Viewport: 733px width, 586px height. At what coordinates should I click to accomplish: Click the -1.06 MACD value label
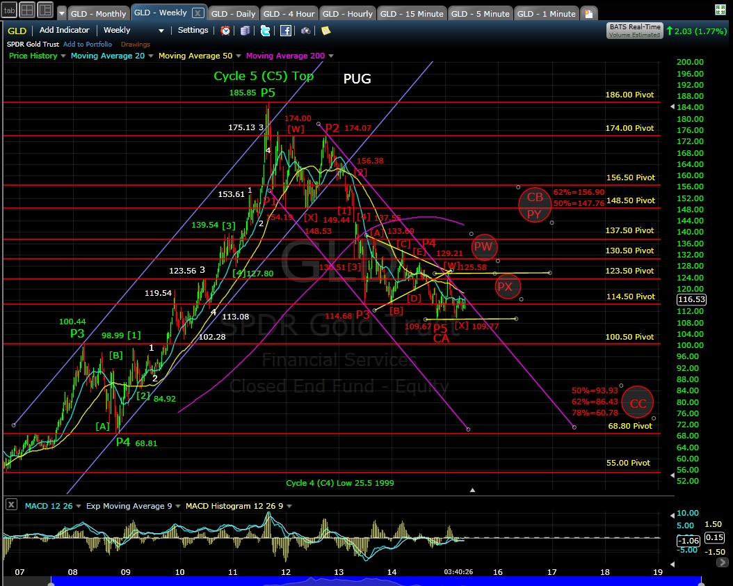(x=688, y=541)
